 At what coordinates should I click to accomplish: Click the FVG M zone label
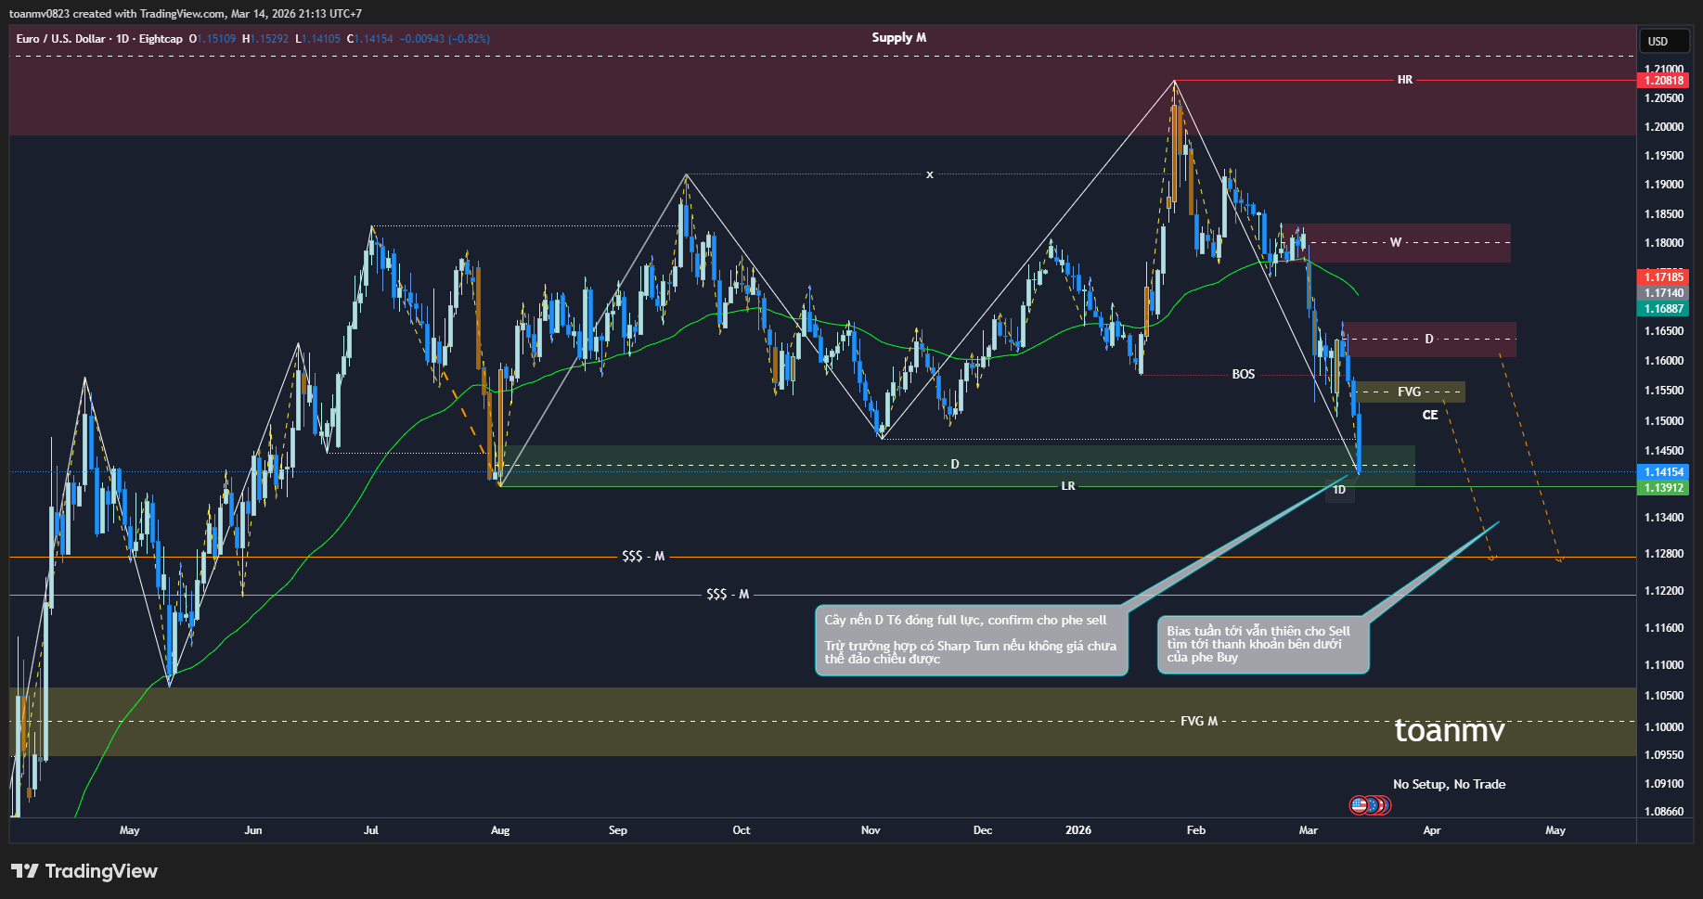1198,721
